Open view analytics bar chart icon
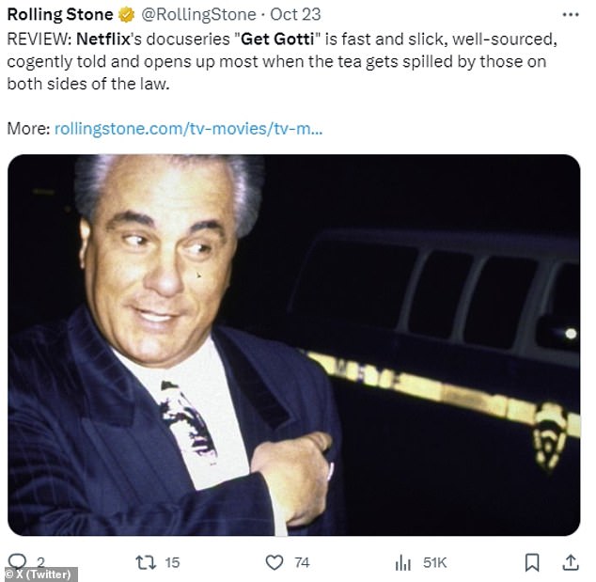This screenshot has width=596, height=582. click(x=403, y=562)
